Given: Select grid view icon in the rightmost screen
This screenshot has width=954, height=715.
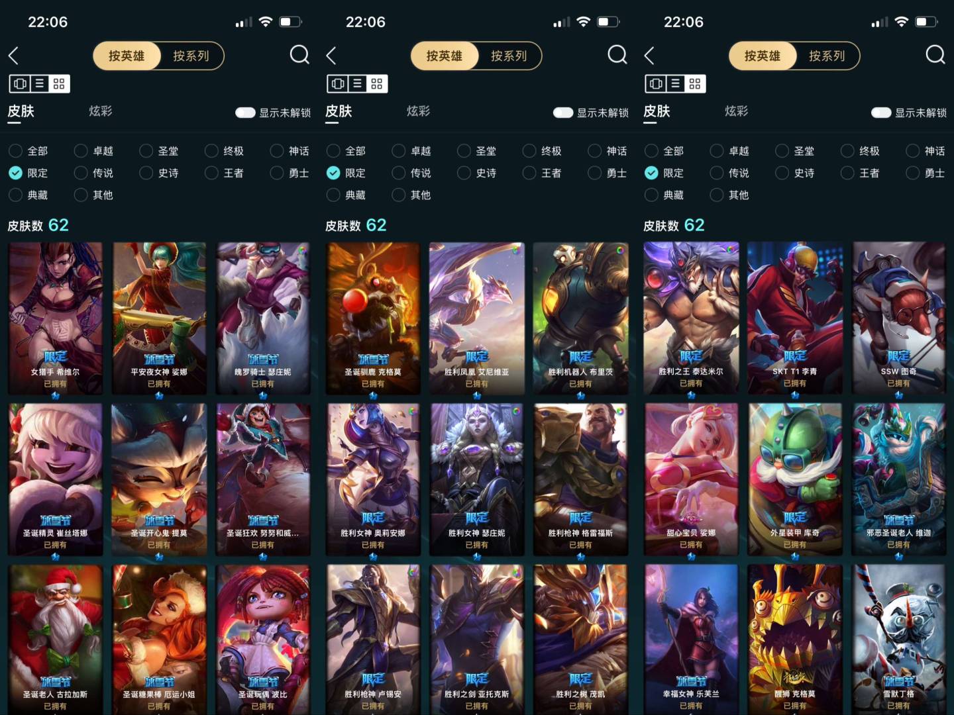Looking at the screenshot, I should (x=695, y=83).
